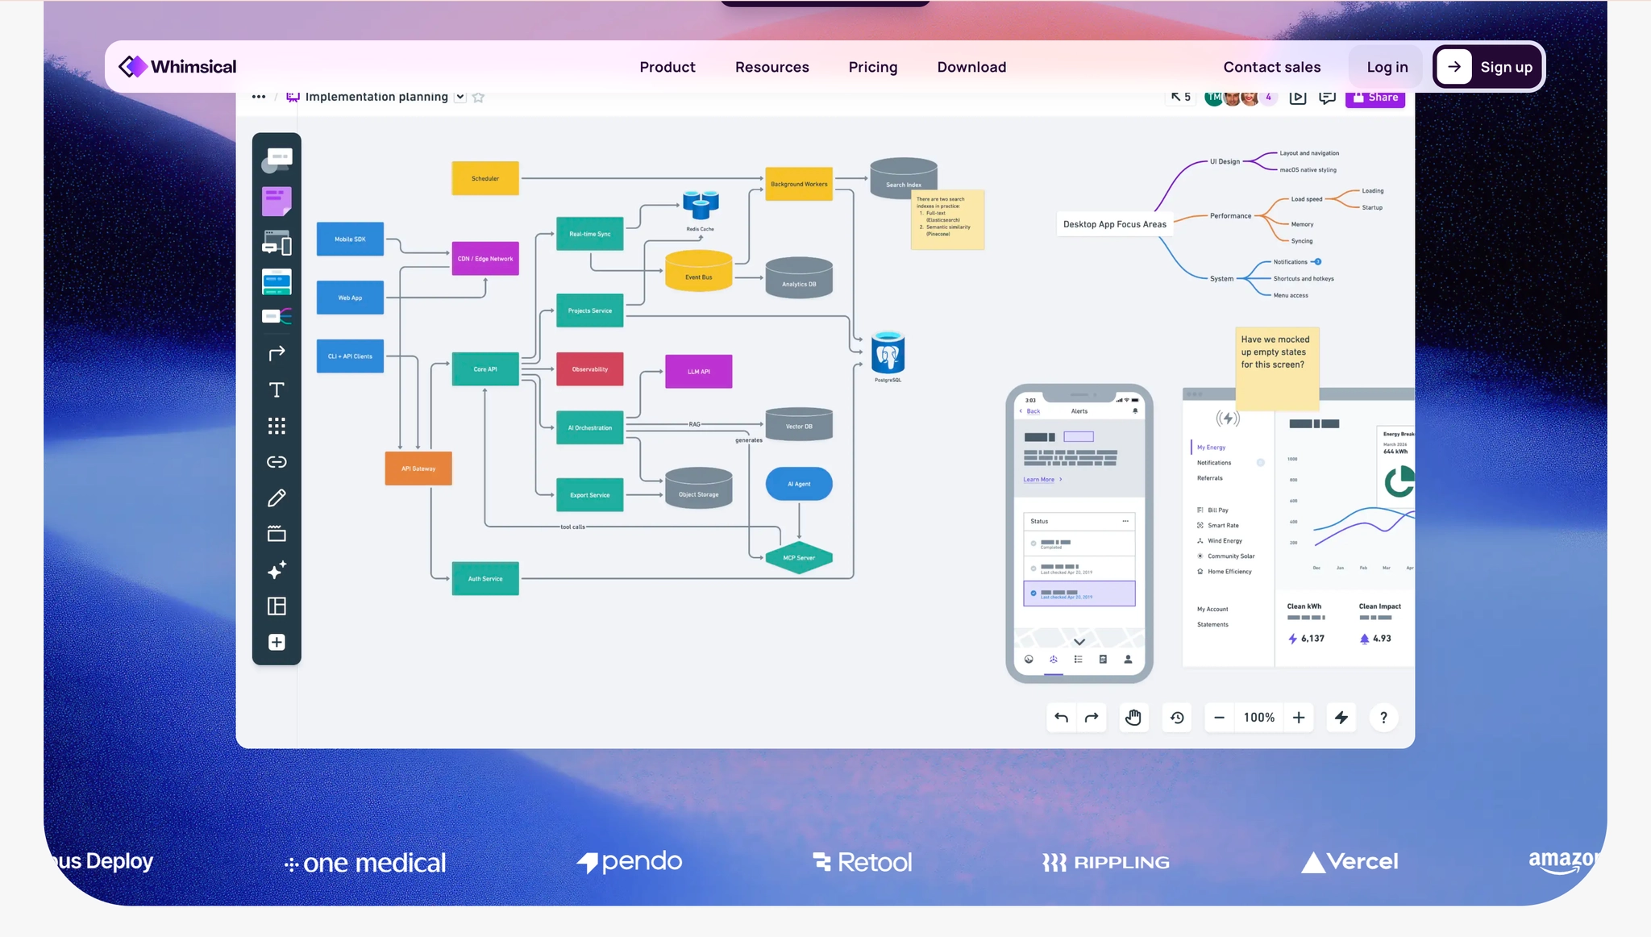This screenshot has width=1651, height=937.
Task: Go to the Pricing page
Action: pos(872,67)
